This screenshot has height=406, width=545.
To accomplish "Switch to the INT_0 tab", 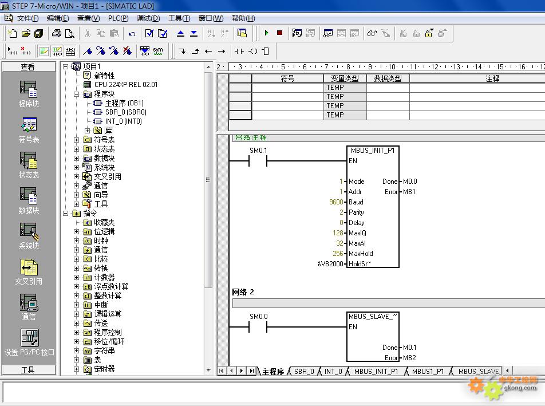I will click(333, 371).
